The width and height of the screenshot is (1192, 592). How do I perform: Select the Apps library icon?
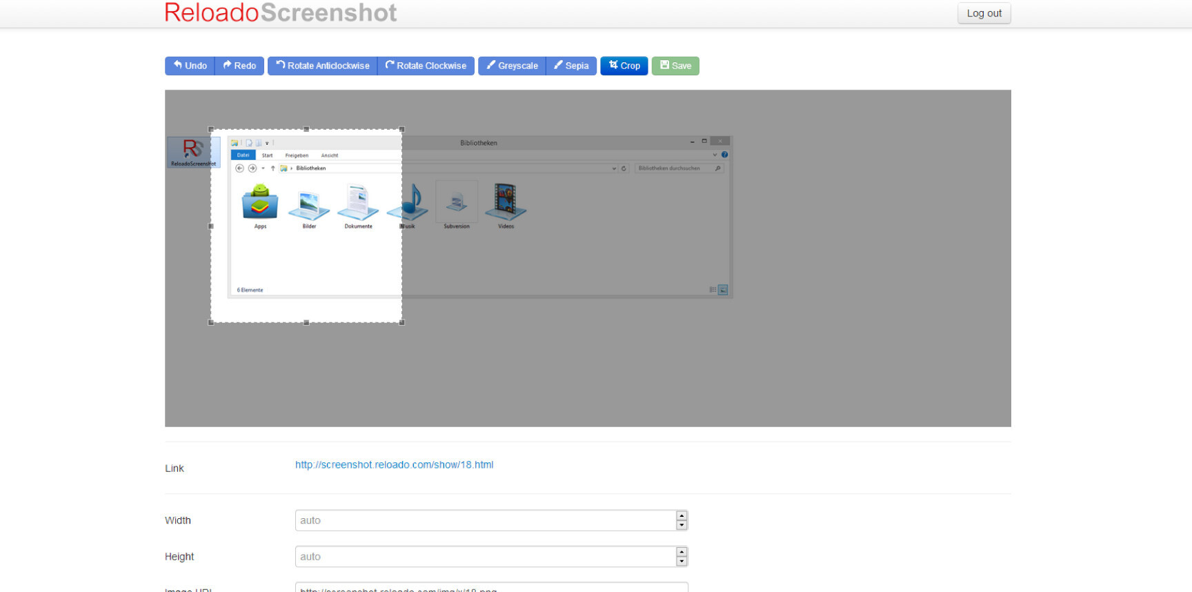(x=260, y=206)
